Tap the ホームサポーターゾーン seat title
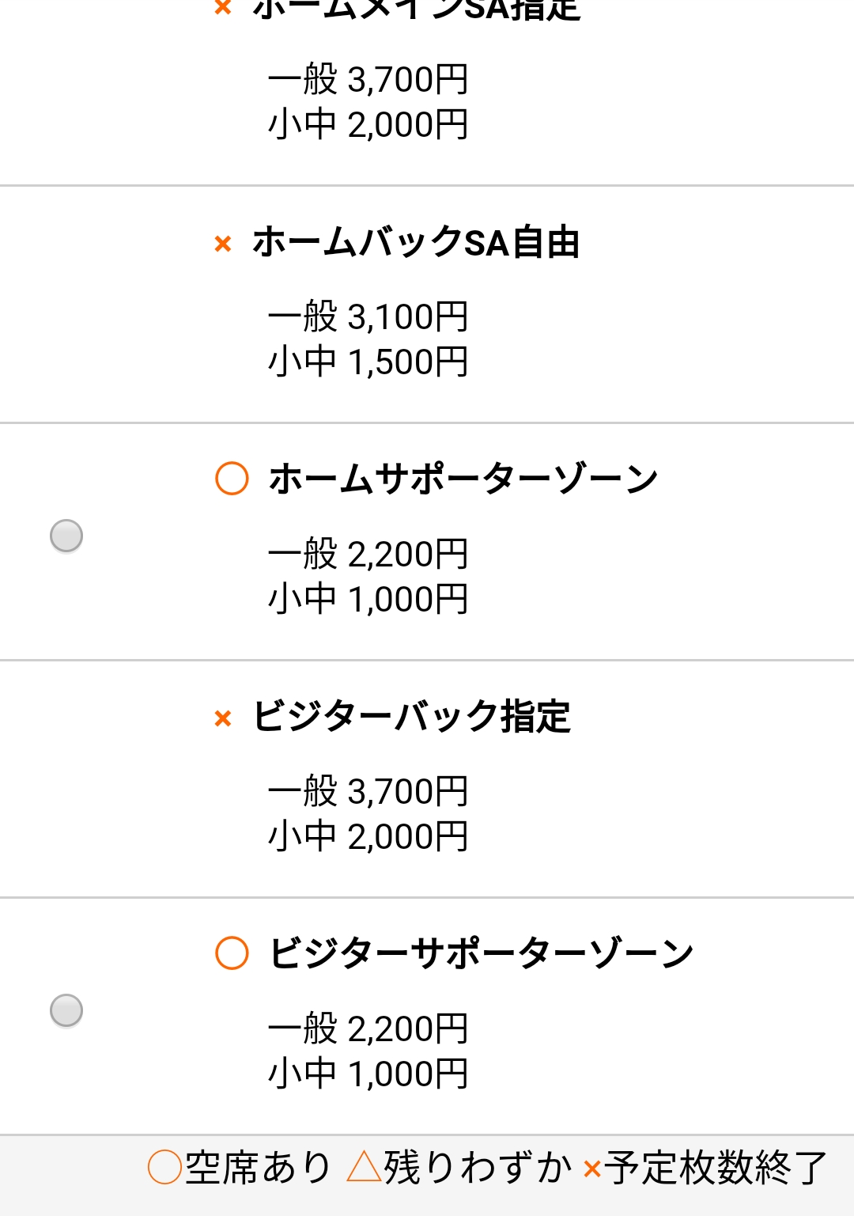 point(463,479)
